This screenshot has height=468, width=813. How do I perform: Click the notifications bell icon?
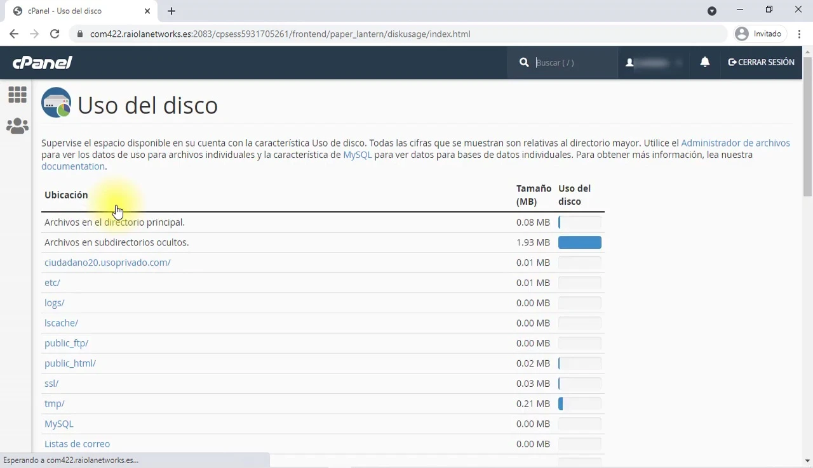pyautogui.click(x=705, y=62)
